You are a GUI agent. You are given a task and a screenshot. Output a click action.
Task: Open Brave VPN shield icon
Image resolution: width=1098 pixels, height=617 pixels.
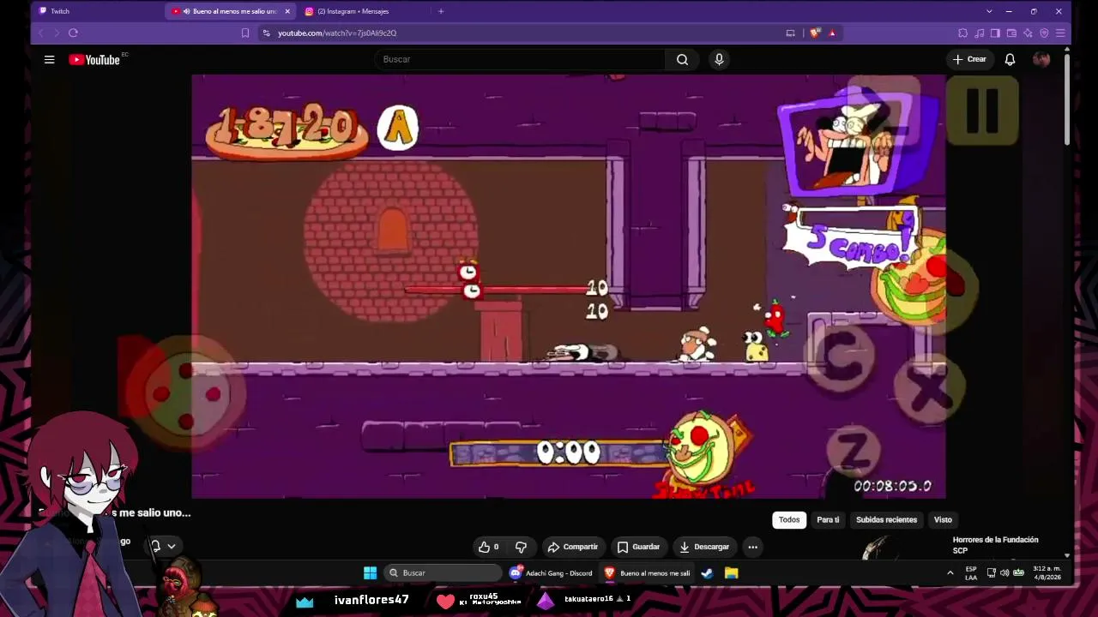[x=1044, y=33]
